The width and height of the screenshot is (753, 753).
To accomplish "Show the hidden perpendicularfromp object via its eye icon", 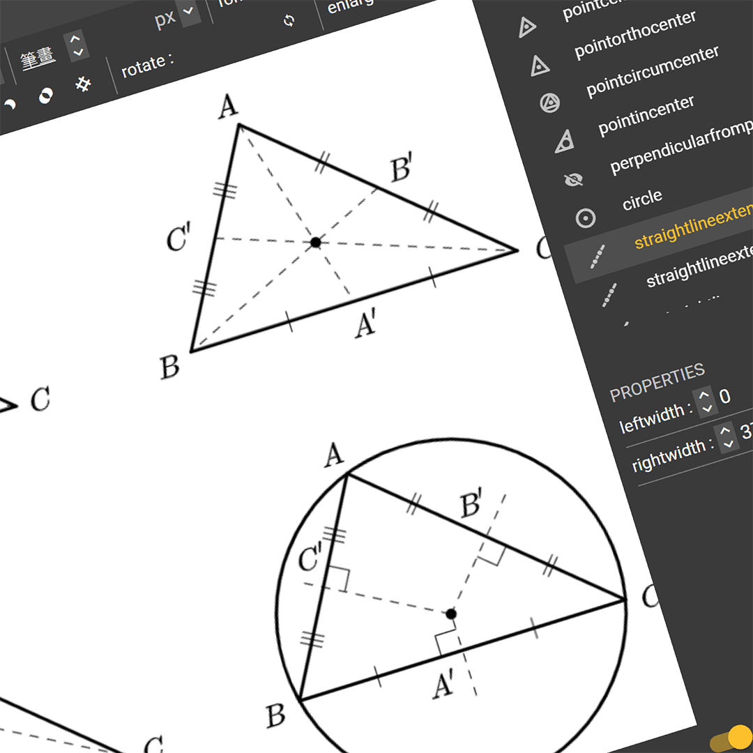I will tap(573, 180).
